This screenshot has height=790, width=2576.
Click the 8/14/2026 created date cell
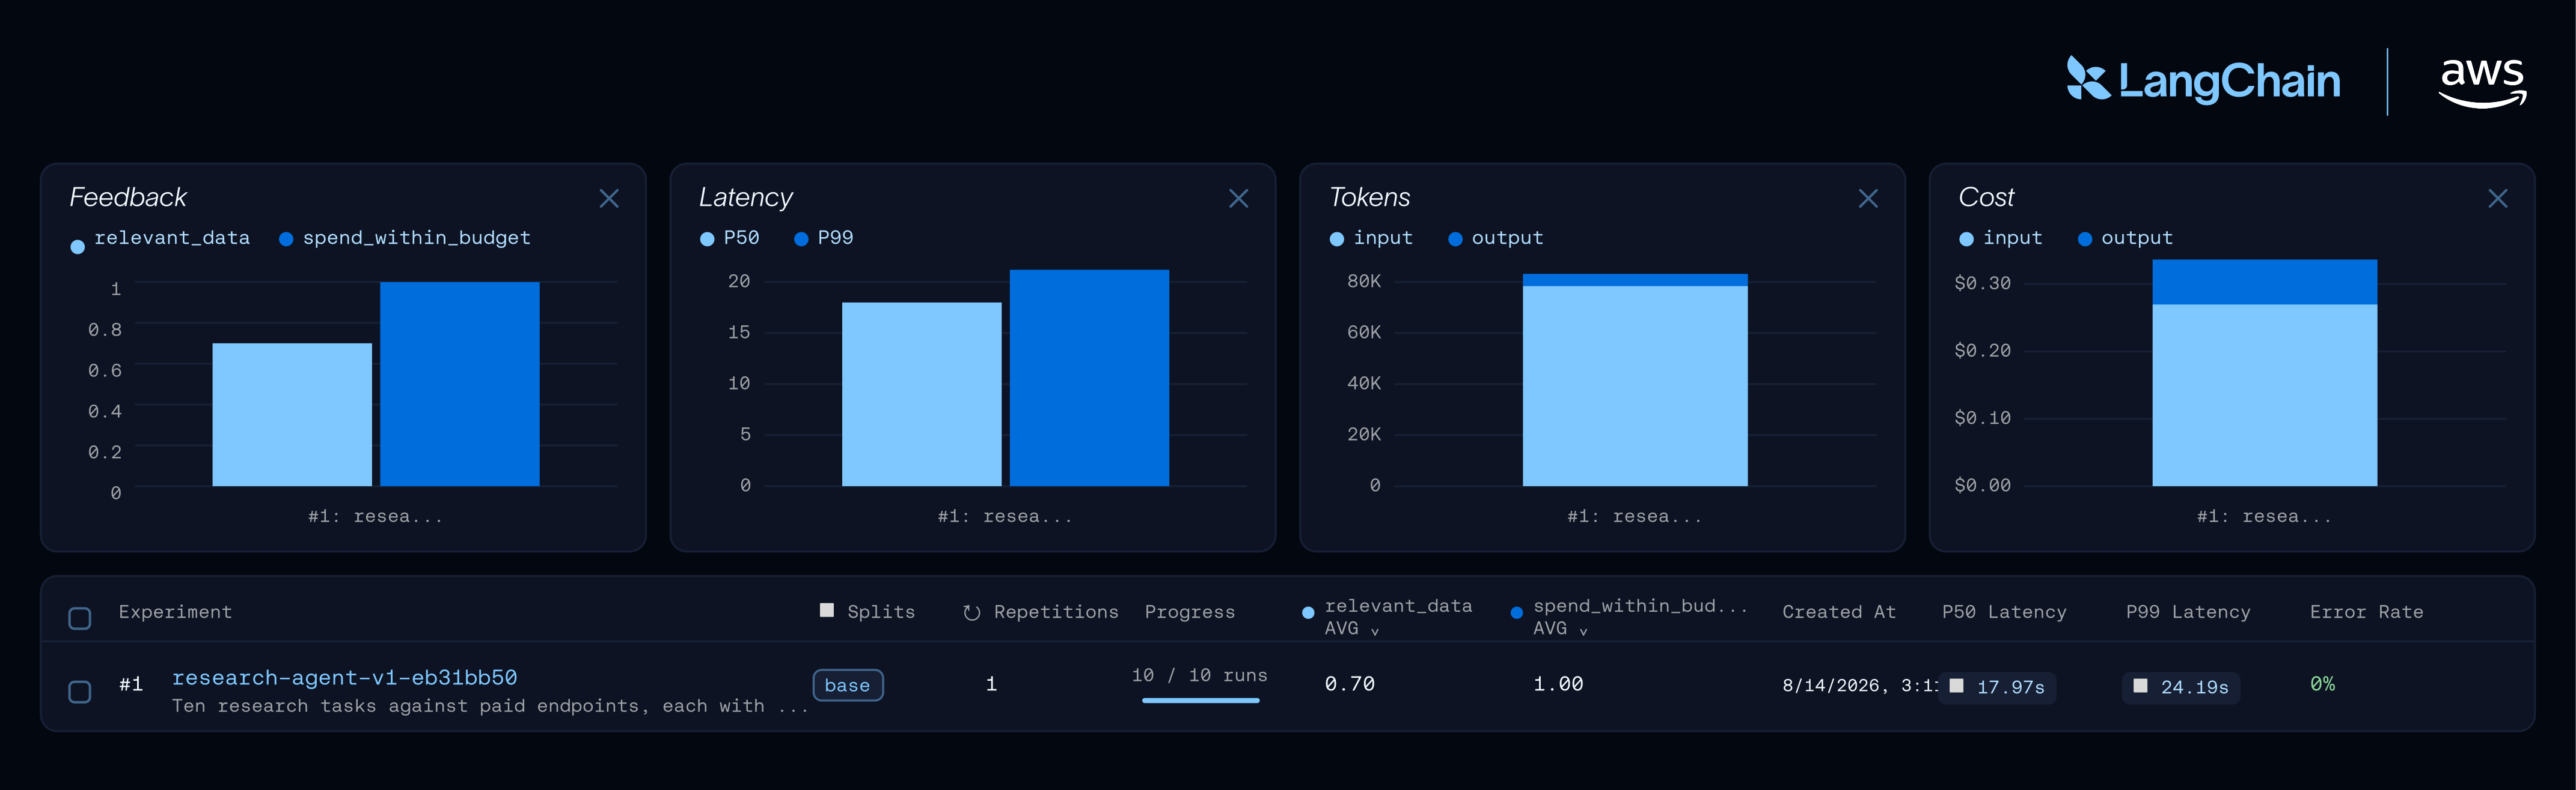click(1859, 685)
